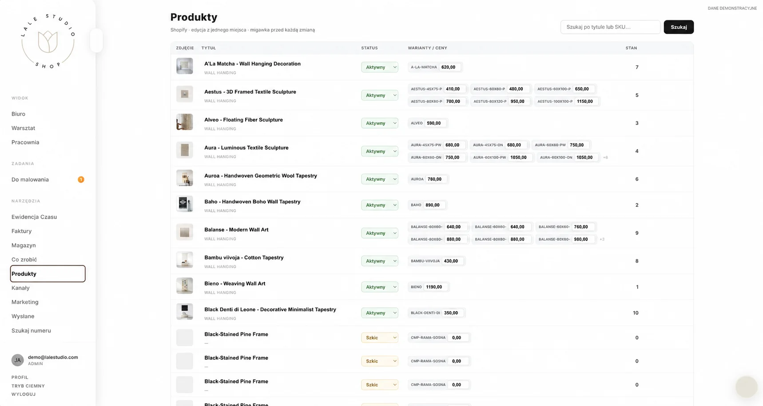Open Faktury in sidebar
Image resolution: width=763 pixels, height=406 pixels.
tap(21, 231)
